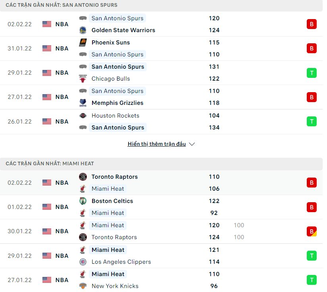Click the red B badge for Spurs vs Warriors
Screen dimensions: 327x292
pyautogui.click(x=312, y=24)
